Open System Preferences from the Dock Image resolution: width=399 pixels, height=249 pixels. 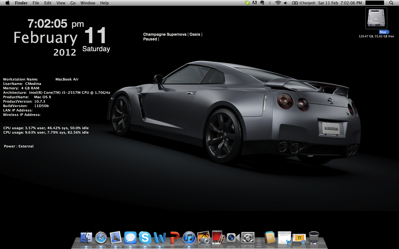248,238
